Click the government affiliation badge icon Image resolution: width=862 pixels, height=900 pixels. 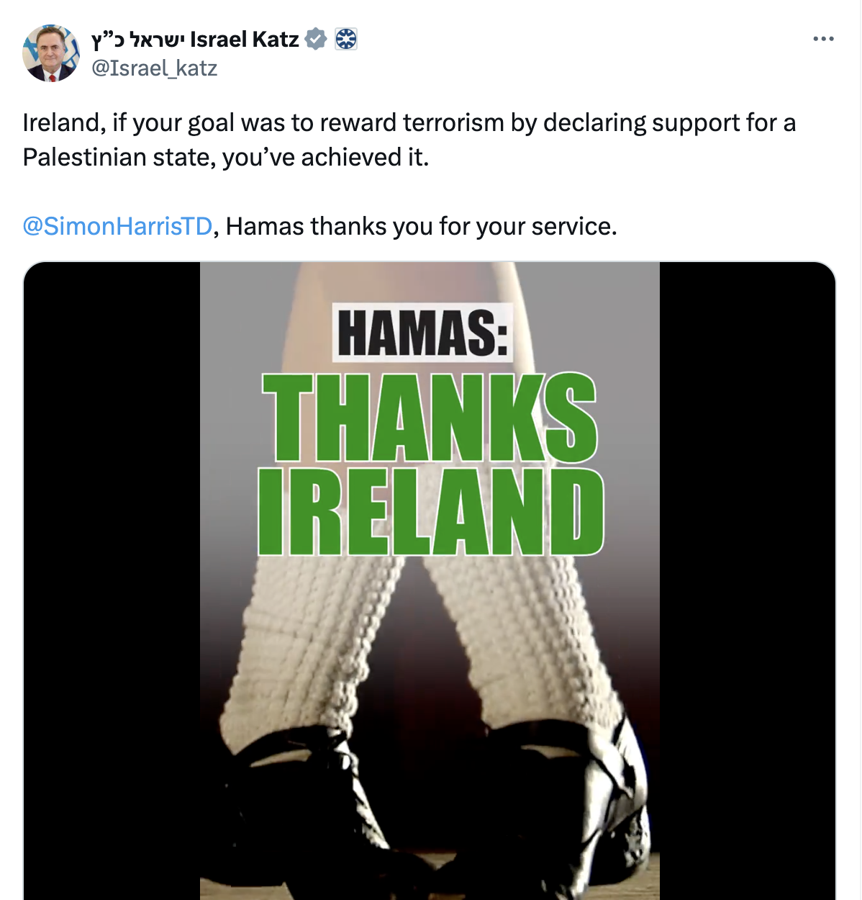coord(346,39)
